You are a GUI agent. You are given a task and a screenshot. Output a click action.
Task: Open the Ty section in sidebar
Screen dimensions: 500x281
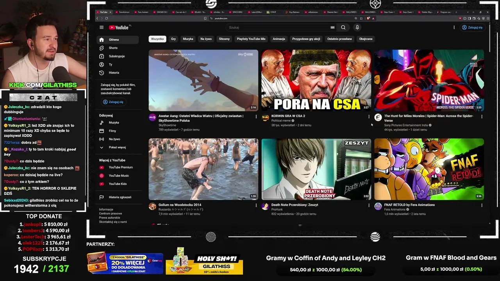click(x=118, y=64)
